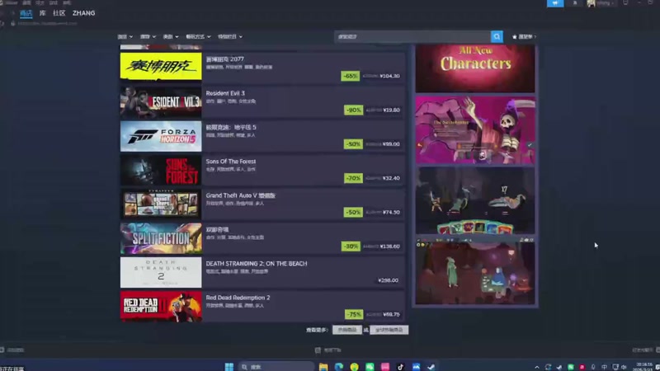Click the ¥298.00 price of Death Stranding 2
Screen dimensions: 660x371
388,280
